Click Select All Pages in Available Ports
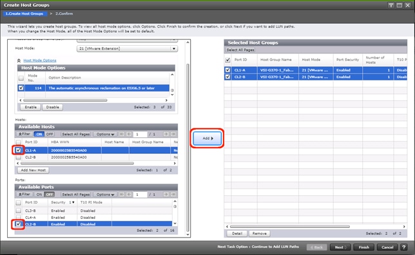This screenshot has height=255, width=415. click(75, 194)
